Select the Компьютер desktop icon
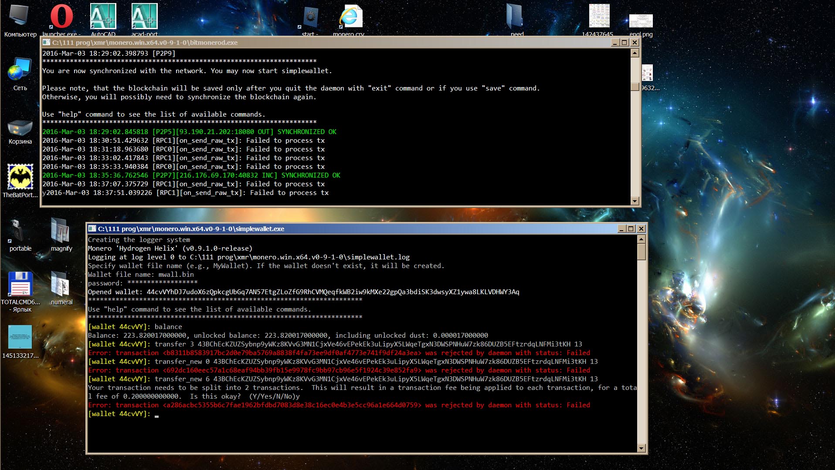This screenshot has height=470, width=835. tap(20, 20)
